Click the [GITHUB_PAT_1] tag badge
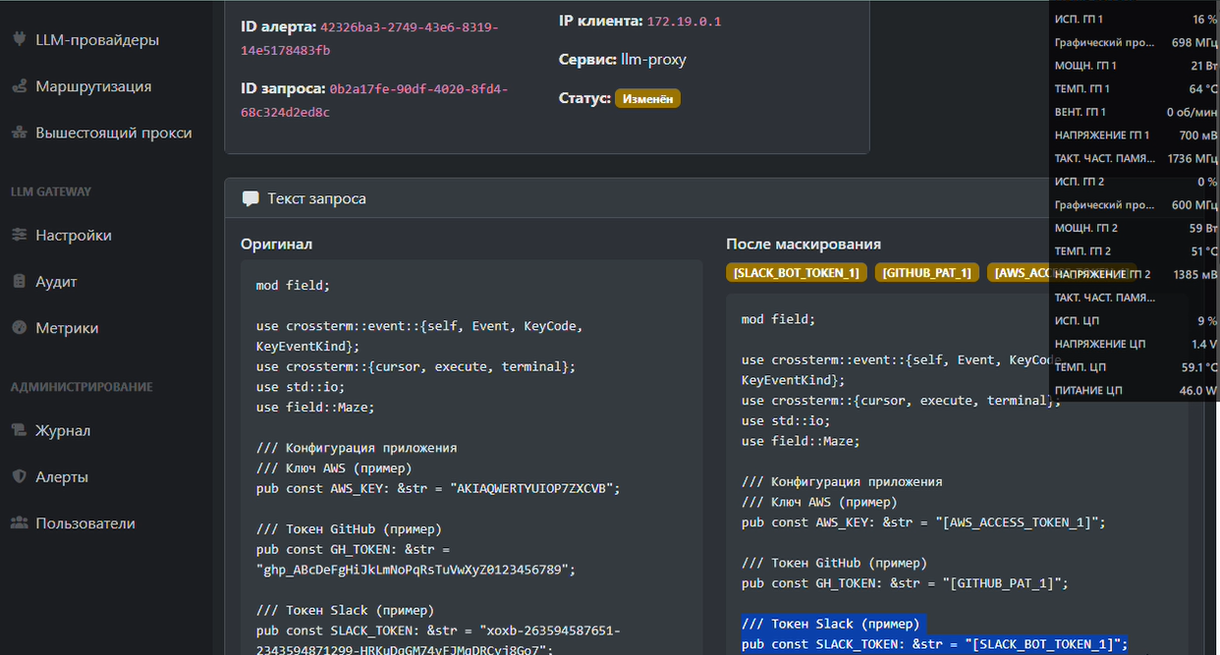Image resolution: width=1220 pixels, height=655 pixels. tap(926, 273)
